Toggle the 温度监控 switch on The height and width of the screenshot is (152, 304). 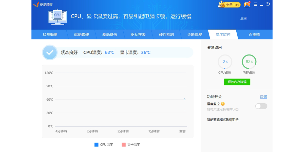261,106
